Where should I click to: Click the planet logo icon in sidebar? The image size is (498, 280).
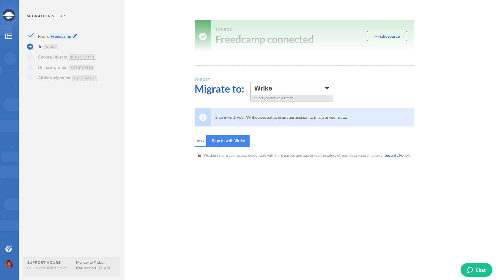9,15
